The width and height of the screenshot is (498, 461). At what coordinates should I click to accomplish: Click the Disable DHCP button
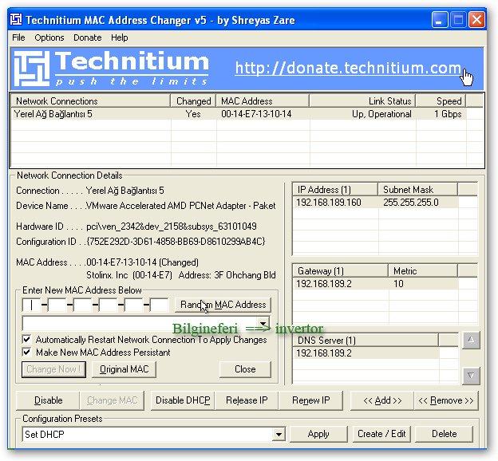pyautogui.click(x=183, y=400)
